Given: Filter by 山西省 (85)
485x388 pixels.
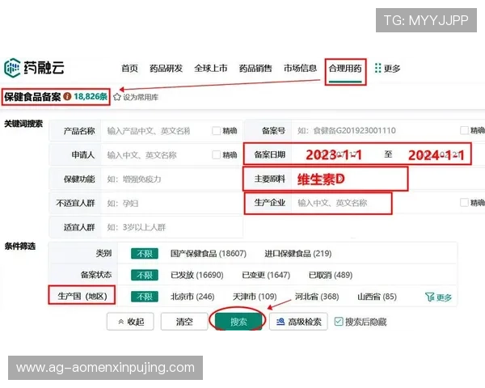Looking at the screenshot, I should (x=377, y=297).
